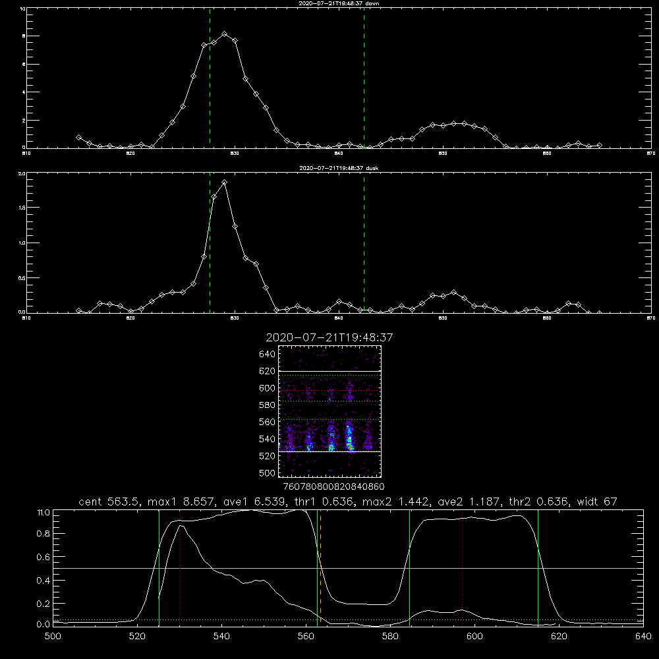This screenshot has height=659, width=659.
Task: Click the red dotted line near 530 in bottom plot
Action: (179, 568)
